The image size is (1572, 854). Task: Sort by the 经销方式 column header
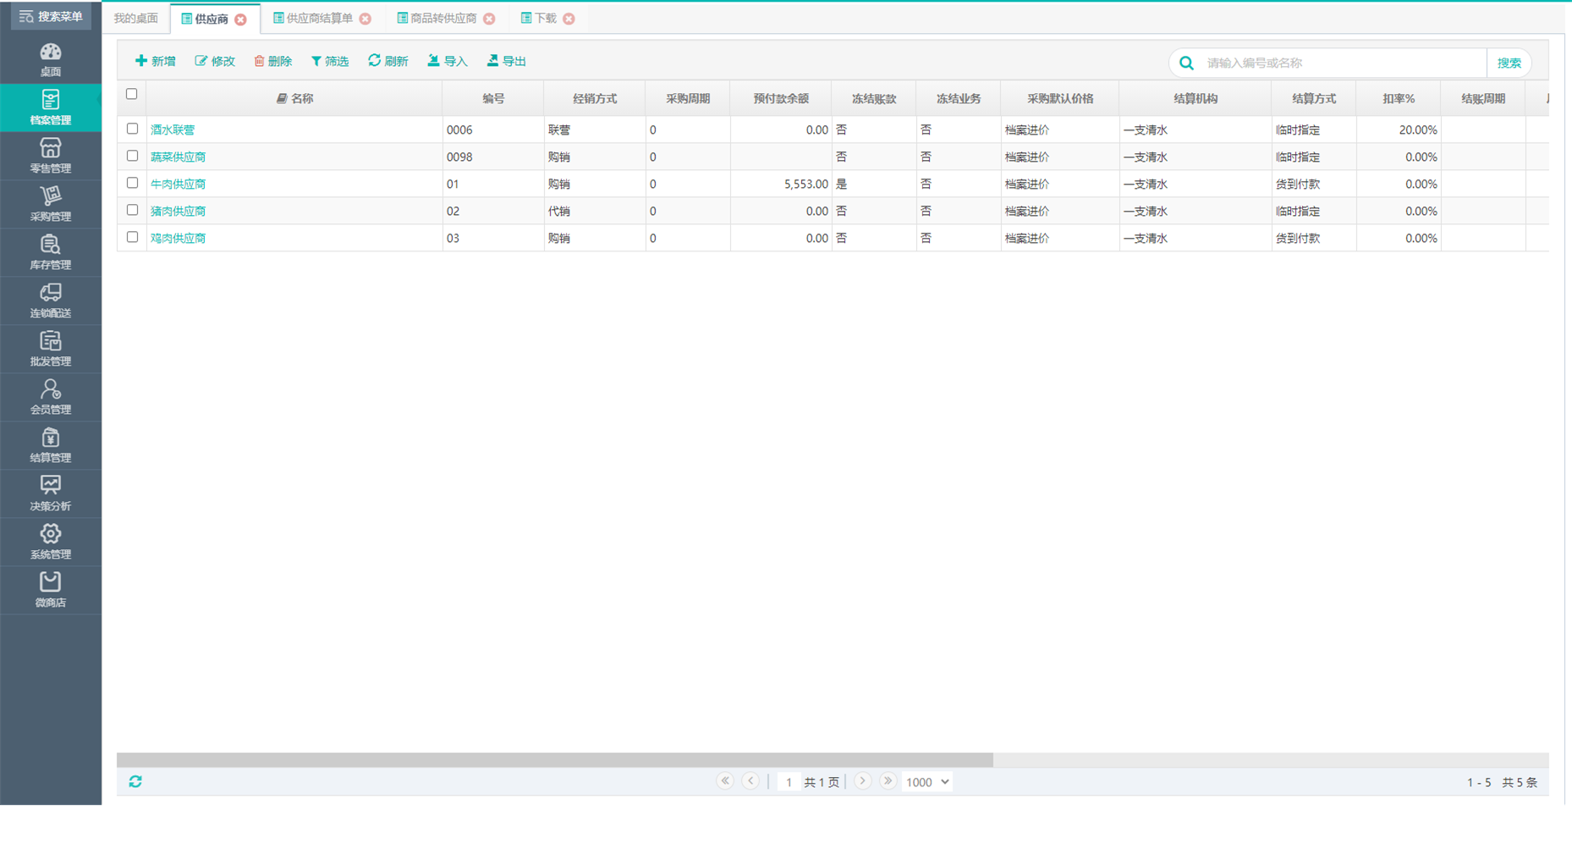[x=595, y=98]
